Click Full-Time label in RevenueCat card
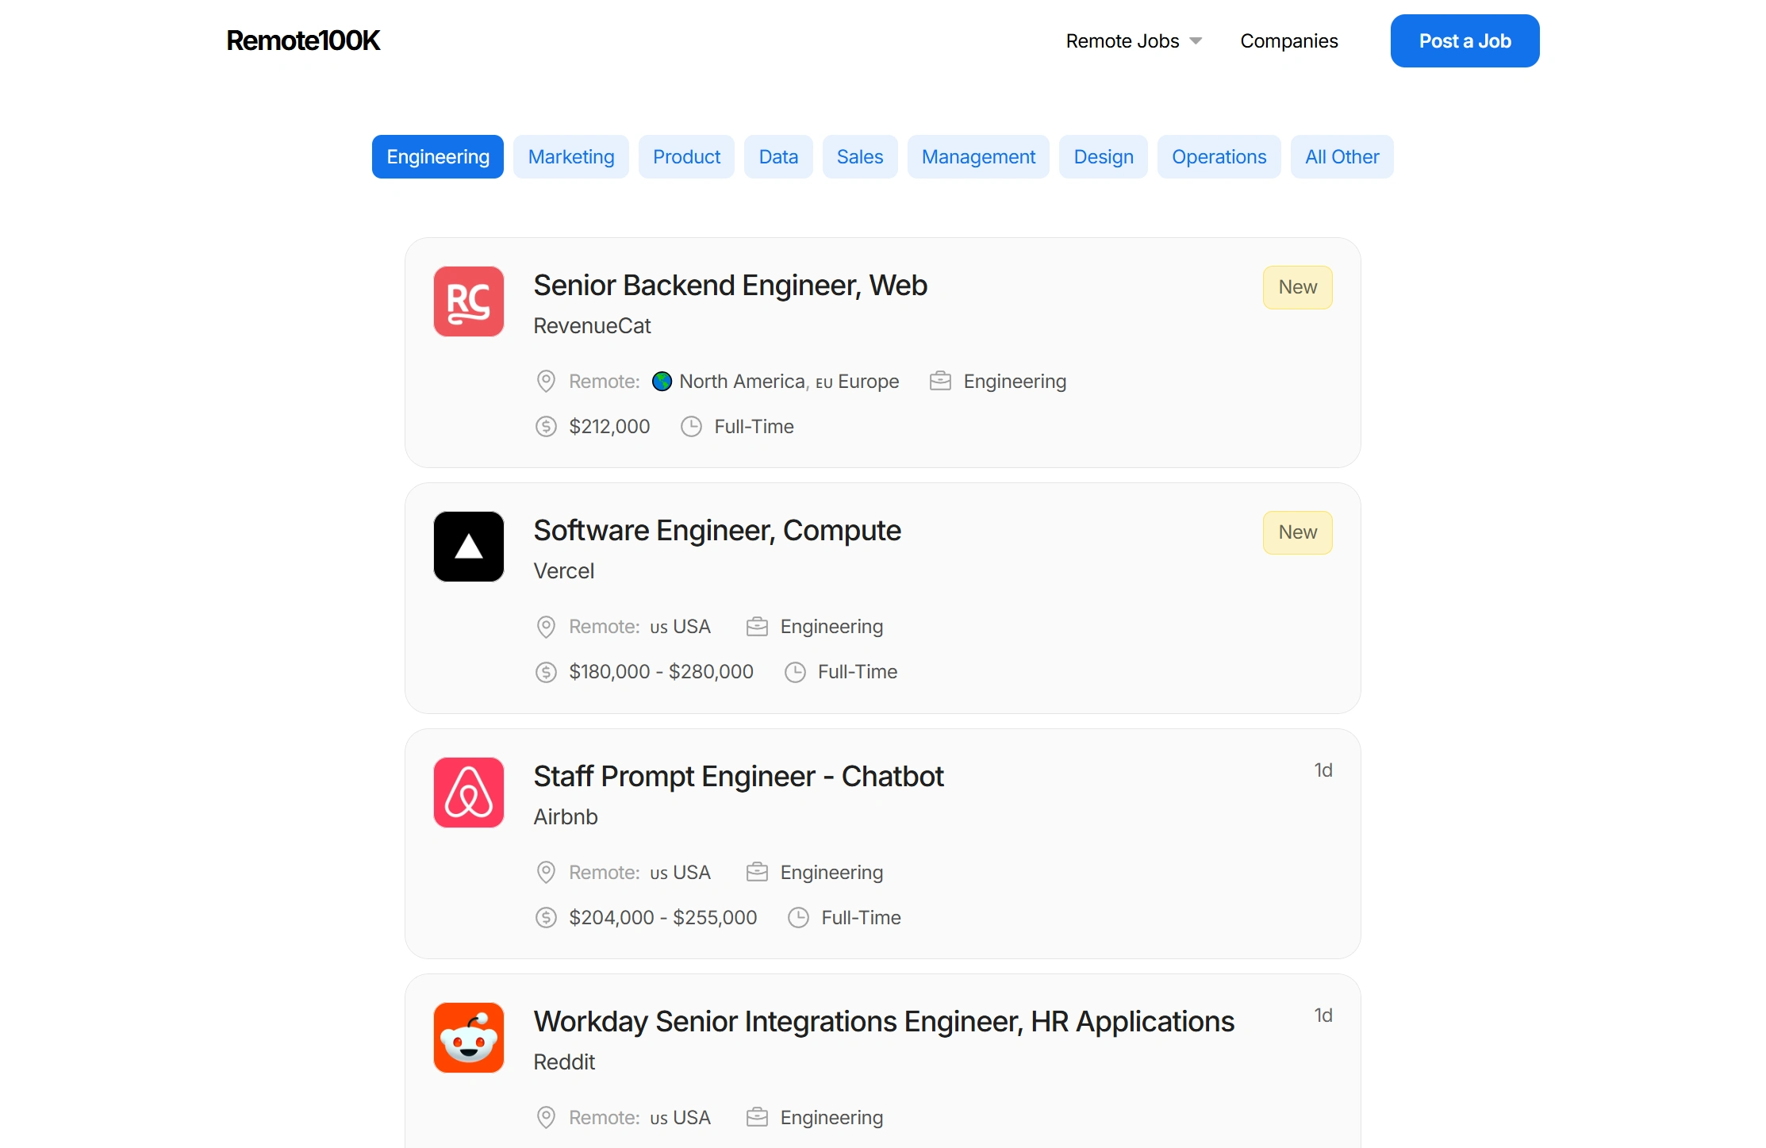Screen dimensions: 1766x1148 pos(754,427)
